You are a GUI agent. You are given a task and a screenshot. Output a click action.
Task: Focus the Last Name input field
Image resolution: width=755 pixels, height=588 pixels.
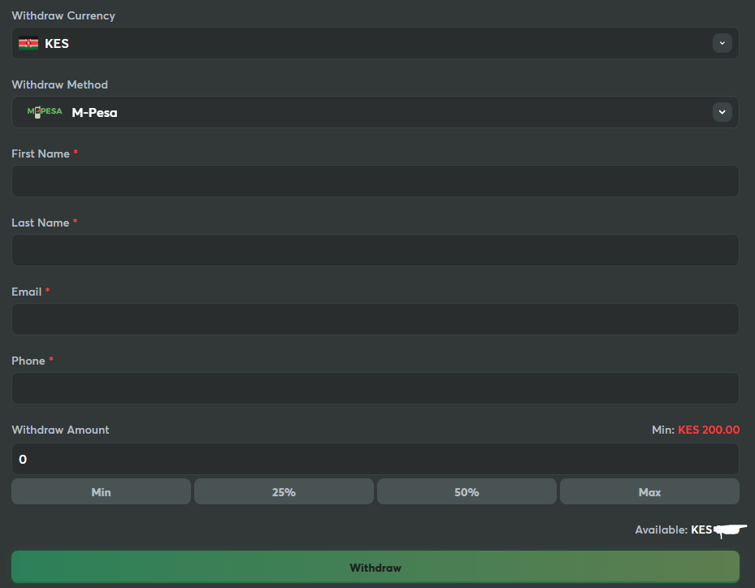(x=375, y=250)
